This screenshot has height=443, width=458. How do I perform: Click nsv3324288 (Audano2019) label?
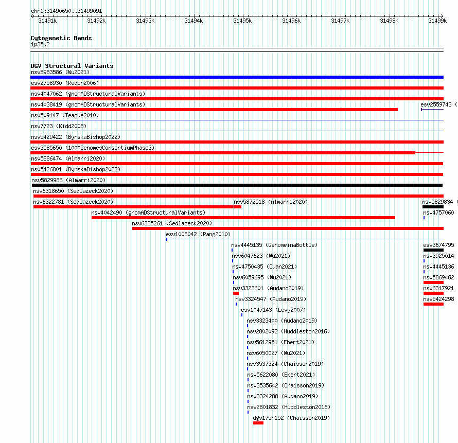pyautogui.click(x=283, y=396)
